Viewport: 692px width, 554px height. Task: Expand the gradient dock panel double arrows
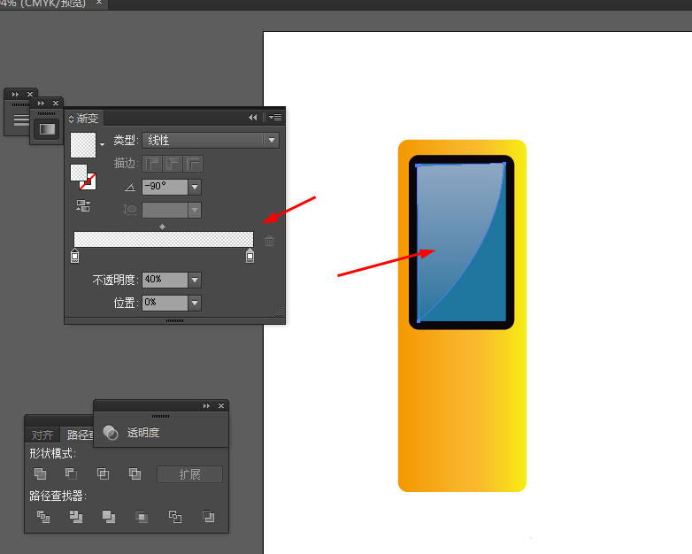pos(41,103)
